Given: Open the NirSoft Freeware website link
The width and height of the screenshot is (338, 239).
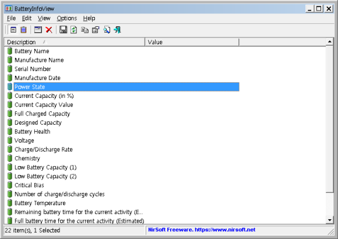Looking at the screenshot, I should click(202, 230).
